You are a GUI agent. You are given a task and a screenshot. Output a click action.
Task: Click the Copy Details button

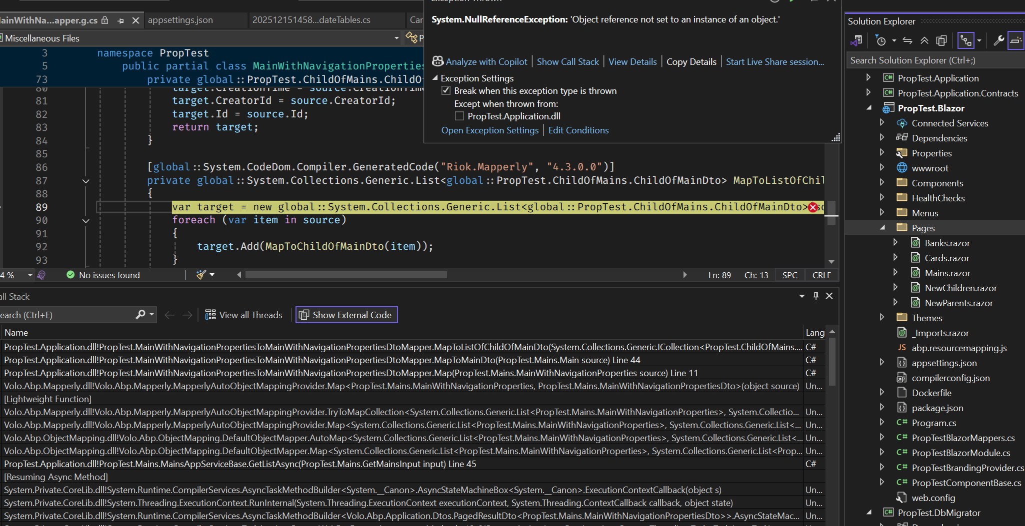(x=691, y=62)
